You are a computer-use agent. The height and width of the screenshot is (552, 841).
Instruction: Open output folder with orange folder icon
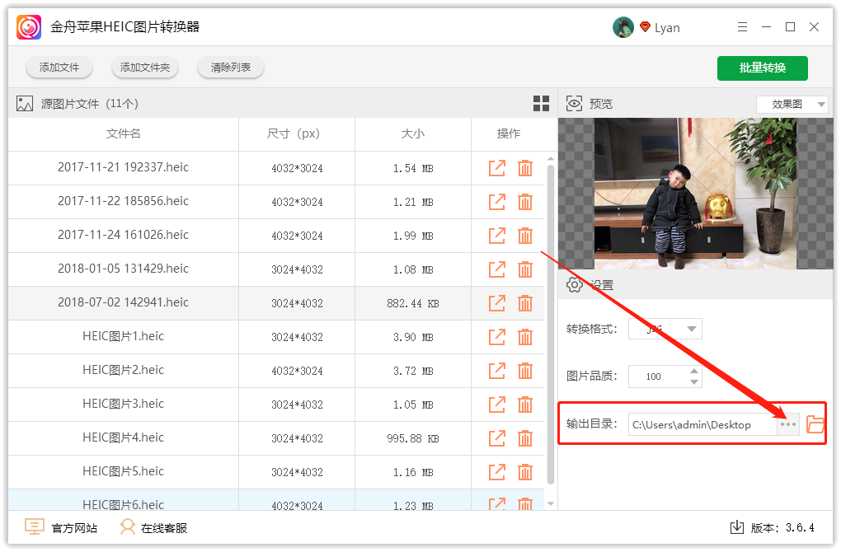pyautogui.click(x=815, y=425)
